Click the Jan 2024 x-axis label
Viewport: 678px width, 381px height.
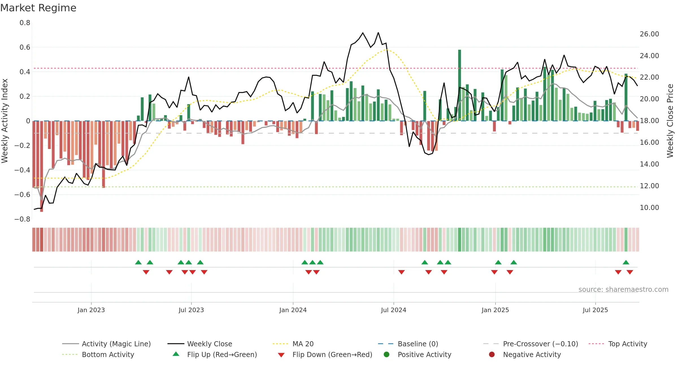293,310
